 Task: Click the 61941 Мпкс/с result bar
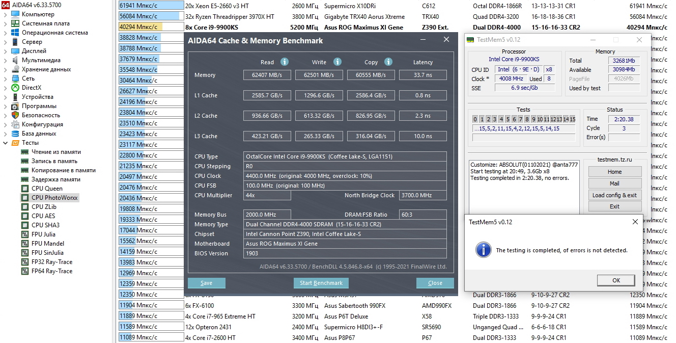tap(151, 6)
